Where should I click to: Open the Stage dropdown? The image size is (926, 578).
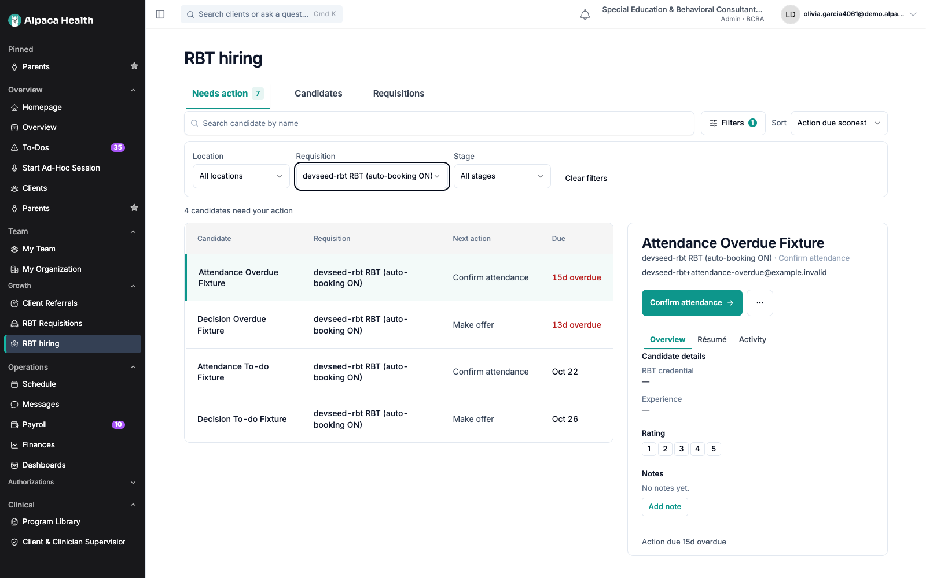pos(502,176)
